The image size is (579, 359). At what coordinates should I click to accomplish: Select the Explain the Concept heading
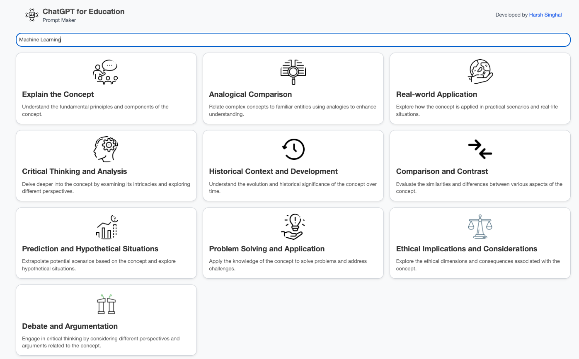pos(58,94)
